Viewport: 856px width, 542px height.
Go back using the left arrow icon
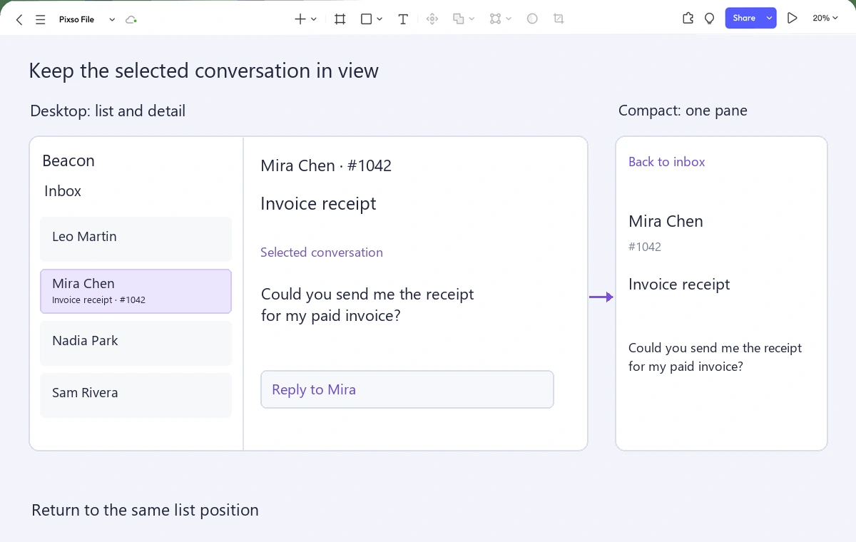[19, 19]
